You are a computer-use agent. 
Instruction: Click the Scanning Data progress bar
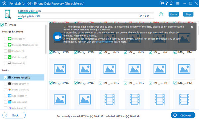tap(86, 13)
